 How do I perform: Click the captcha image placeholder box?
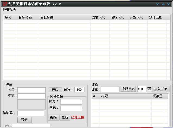coord(32,104)
